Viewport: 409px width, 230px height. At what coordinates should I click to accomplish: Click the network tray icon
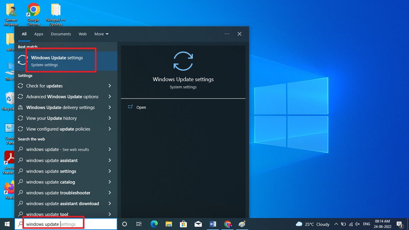click(351, 224)
